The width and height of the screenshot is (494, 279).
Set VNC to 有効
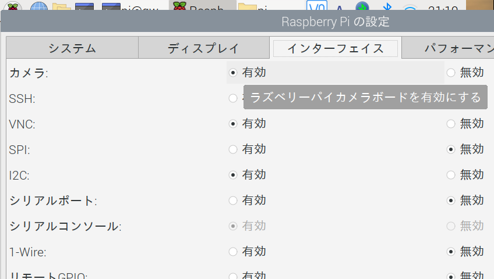(x=233, y=124)
